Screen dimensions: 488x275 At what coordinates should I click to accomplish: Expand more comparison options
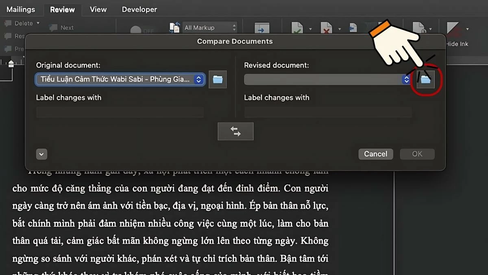pyautogui.click(x=41, y=154)
